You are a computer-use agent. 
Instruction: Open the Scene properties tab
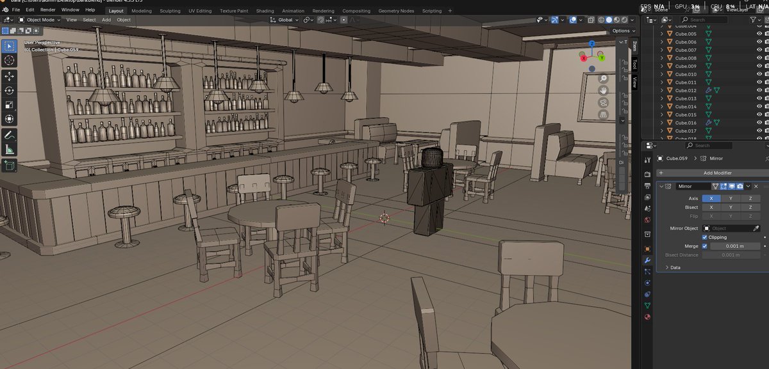pyautogui.click(x=647, y=208)
